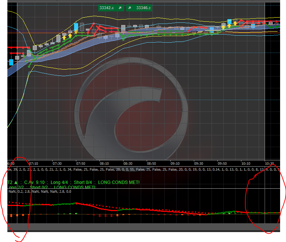Click the 08:30 time axis label
Screen dimensions: 286x242
128,164
